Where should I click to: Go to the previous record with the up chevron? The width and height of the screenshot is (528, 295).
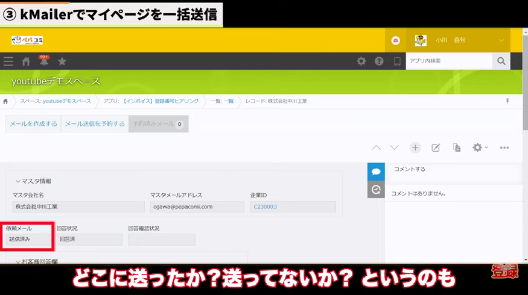(376, 147)
